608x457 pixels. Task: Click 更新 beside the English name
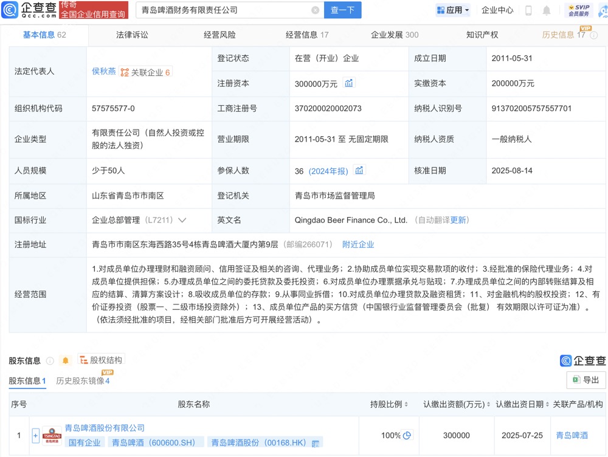pos(458,220)
